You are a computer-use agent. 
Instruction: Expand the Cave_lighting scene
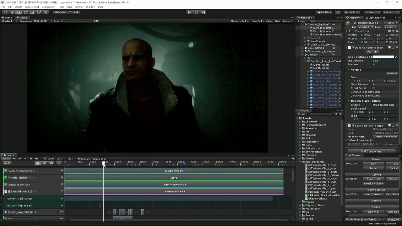pos(302,48)
